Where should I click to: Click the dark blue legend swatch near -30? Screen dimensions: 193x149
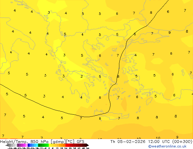tap(29, 145)
